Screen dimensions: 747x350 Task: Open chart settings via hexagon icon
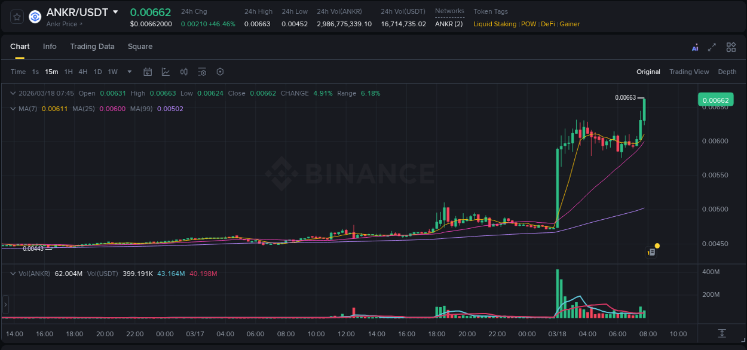pyautogui.click(x=220, y=72)
